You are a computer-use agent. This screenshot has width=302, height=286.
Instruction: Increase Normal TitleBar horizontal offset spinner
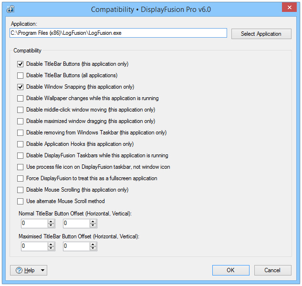[51, 222]
